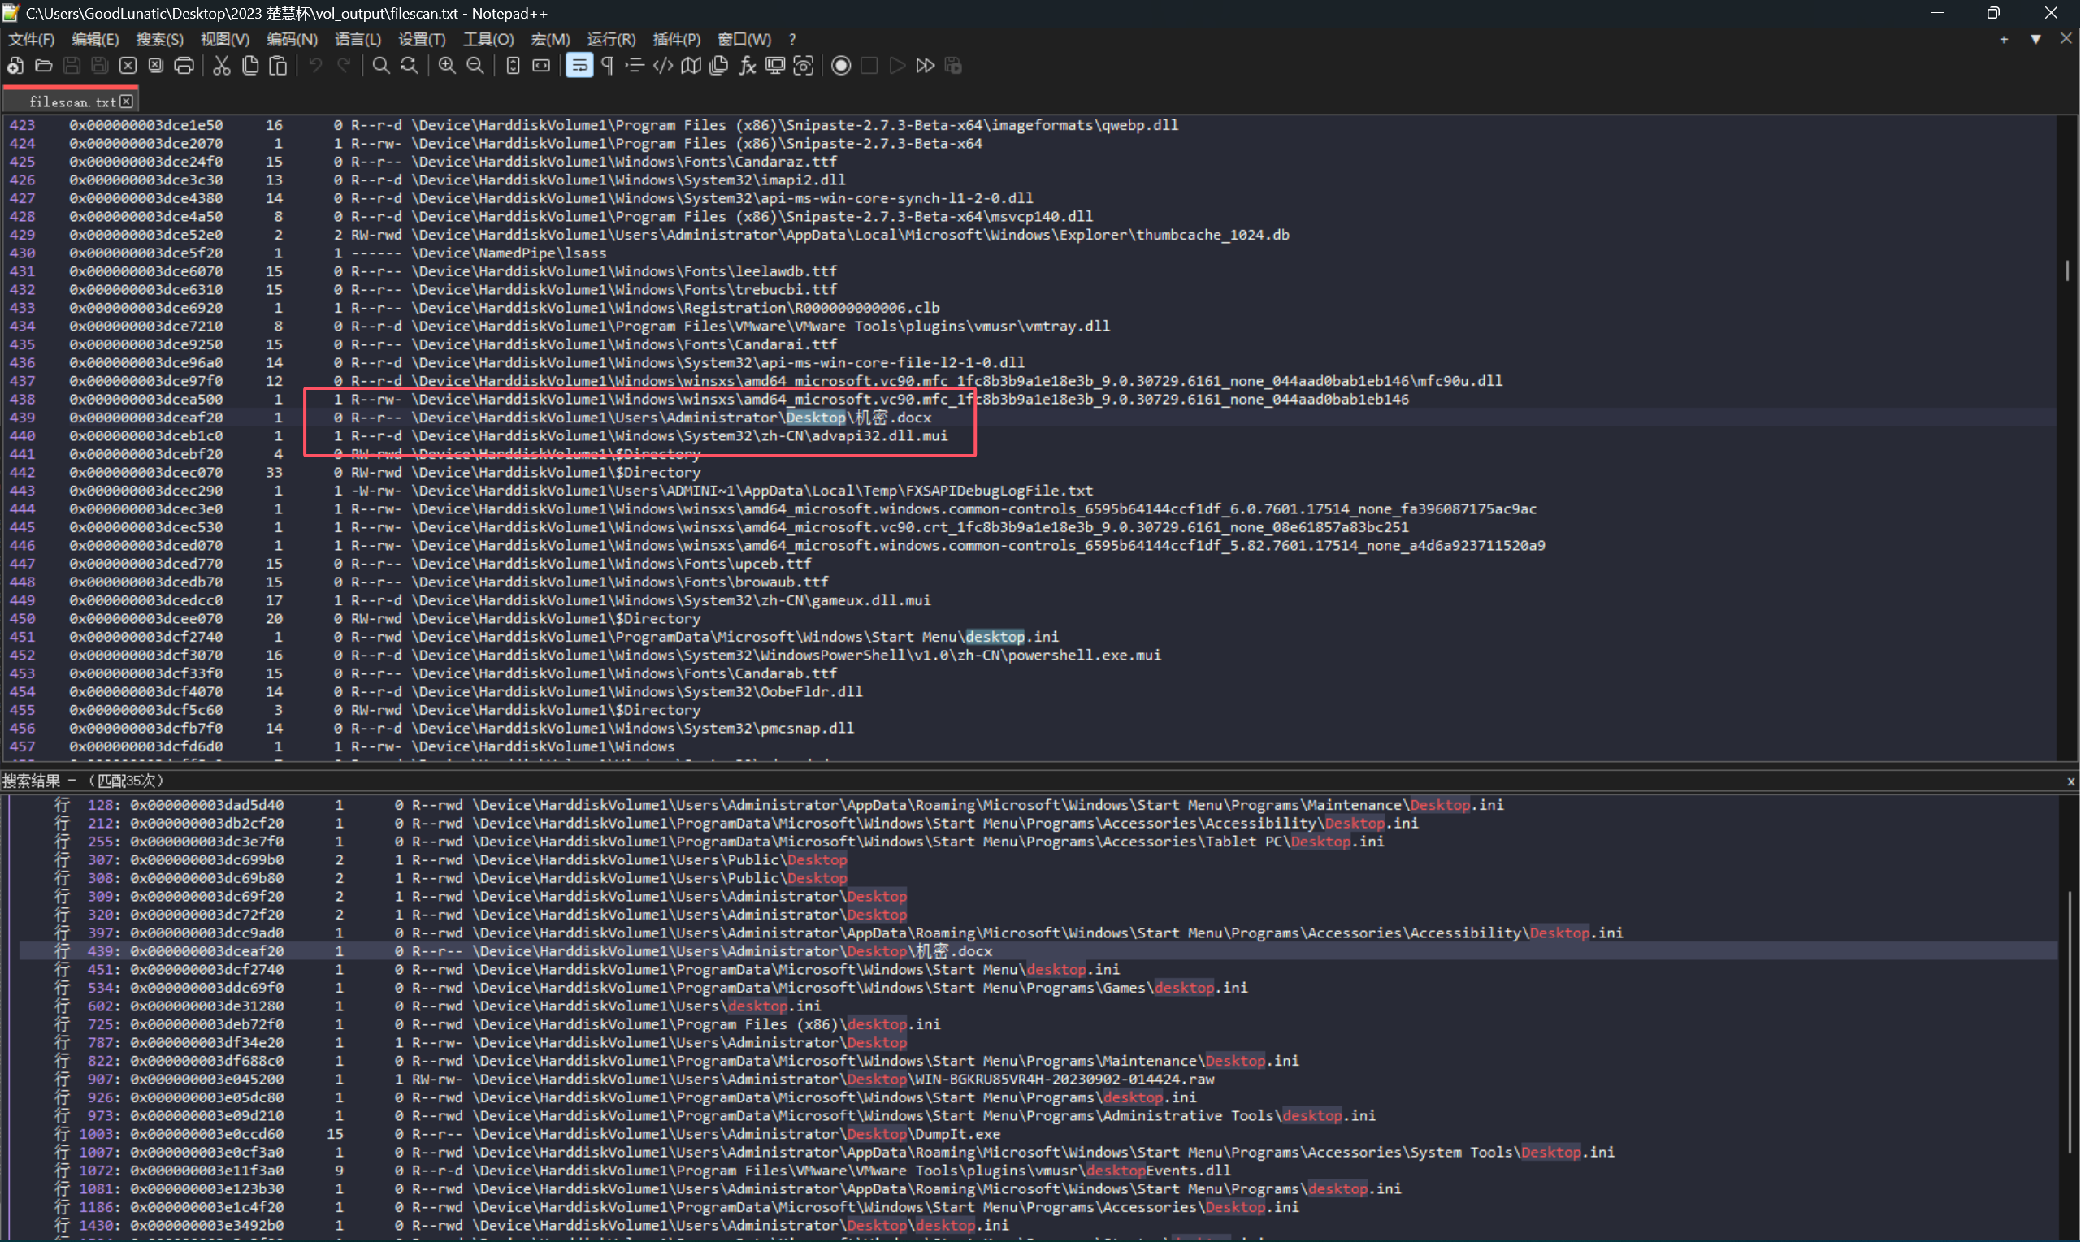Click the Zoom Out icon
Screen dimensions: 2081x1242
point(475,65)
